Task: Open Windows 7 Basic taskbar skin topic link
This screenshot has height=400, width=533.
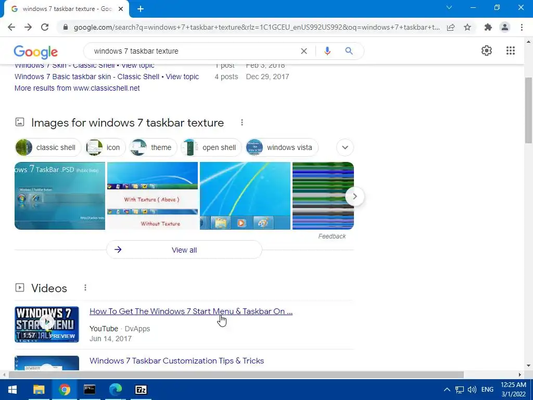Action: pos(107,77)
